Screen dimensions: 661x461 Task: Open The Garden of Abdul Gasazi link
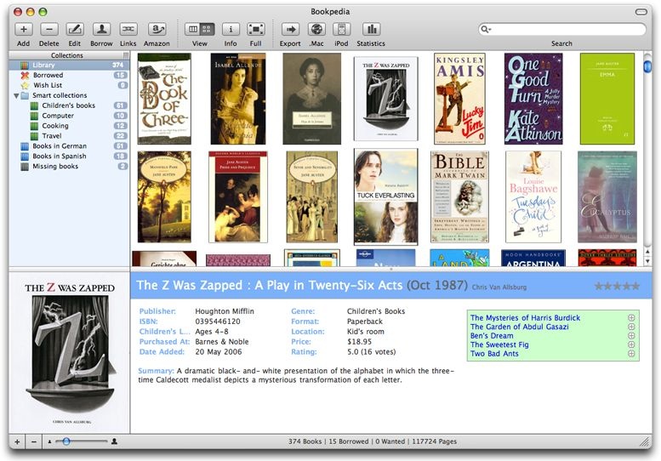(x=525, y=327)
